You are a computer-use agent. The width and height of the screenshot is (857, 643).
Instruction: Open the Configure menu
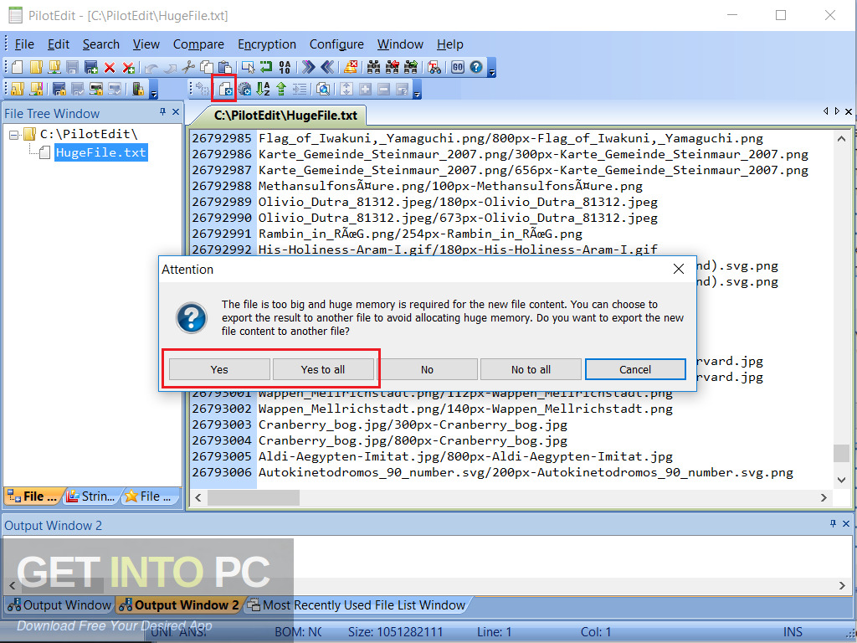click(x=336, y=44)
